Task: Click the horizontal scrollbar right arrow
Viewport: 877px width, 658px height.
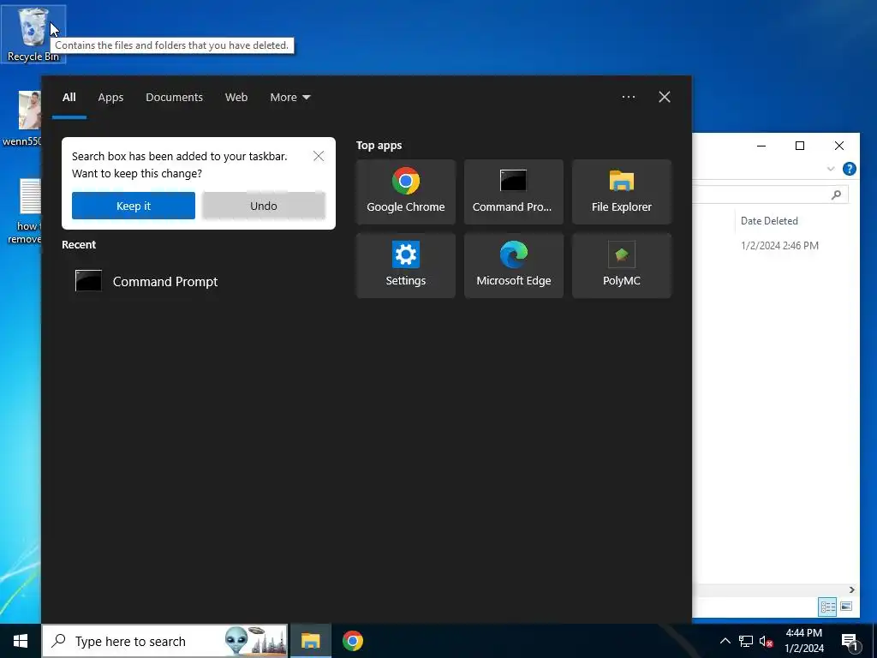Action: (x=852, y=589)
